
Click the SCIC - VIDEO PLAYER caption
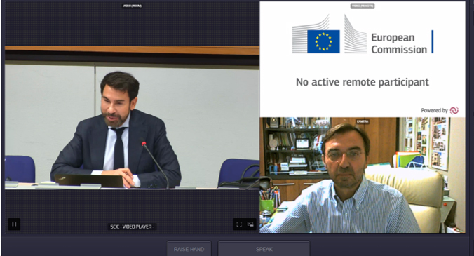point(132,227)
